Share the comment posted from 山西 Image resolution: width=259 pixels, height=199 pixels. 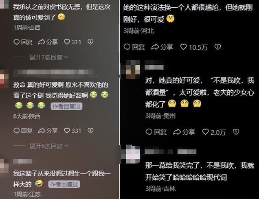point(48,42)
